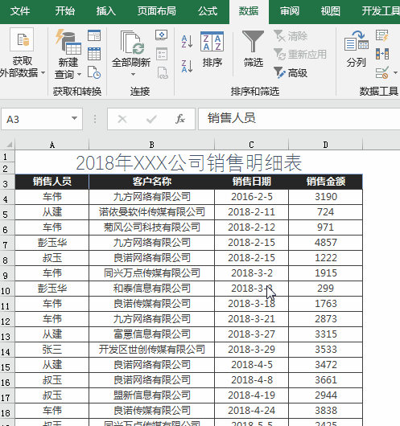Click the 客户名称 header cell
The image size is (400, 426).
click(151, 181)
